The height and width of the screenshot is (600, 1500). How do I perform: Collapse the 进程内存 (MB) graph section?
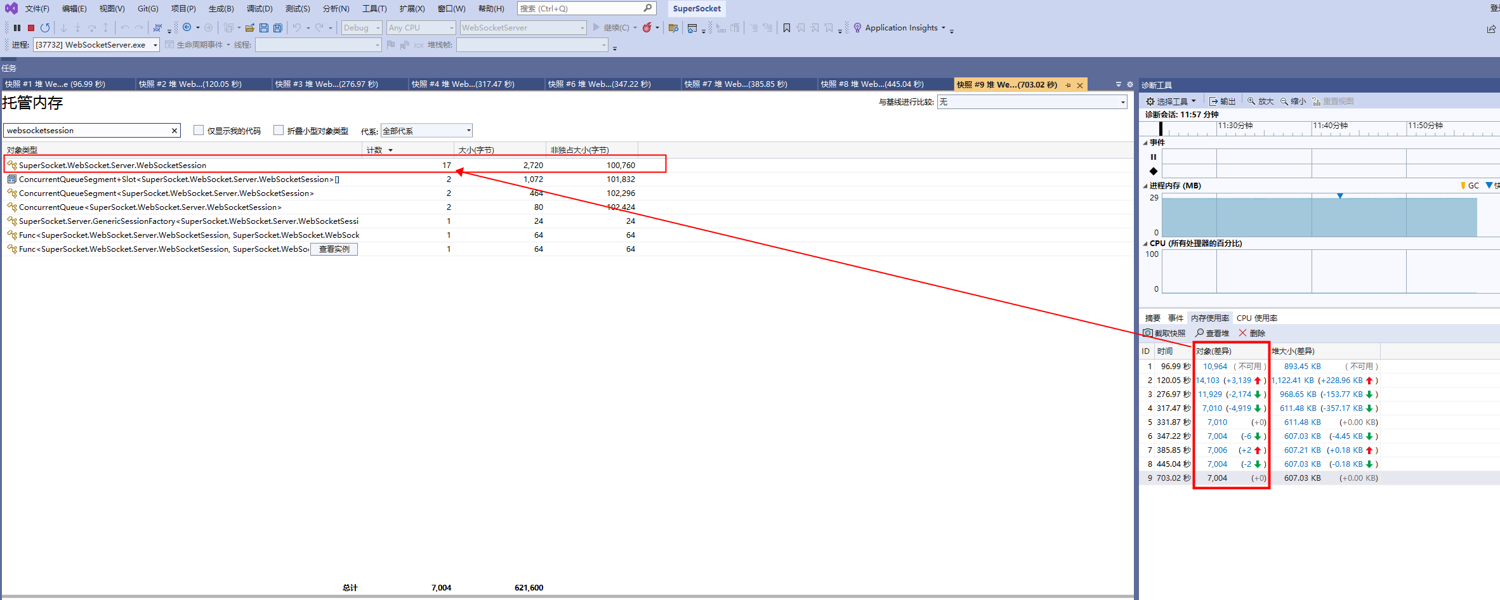[1145, 186]
